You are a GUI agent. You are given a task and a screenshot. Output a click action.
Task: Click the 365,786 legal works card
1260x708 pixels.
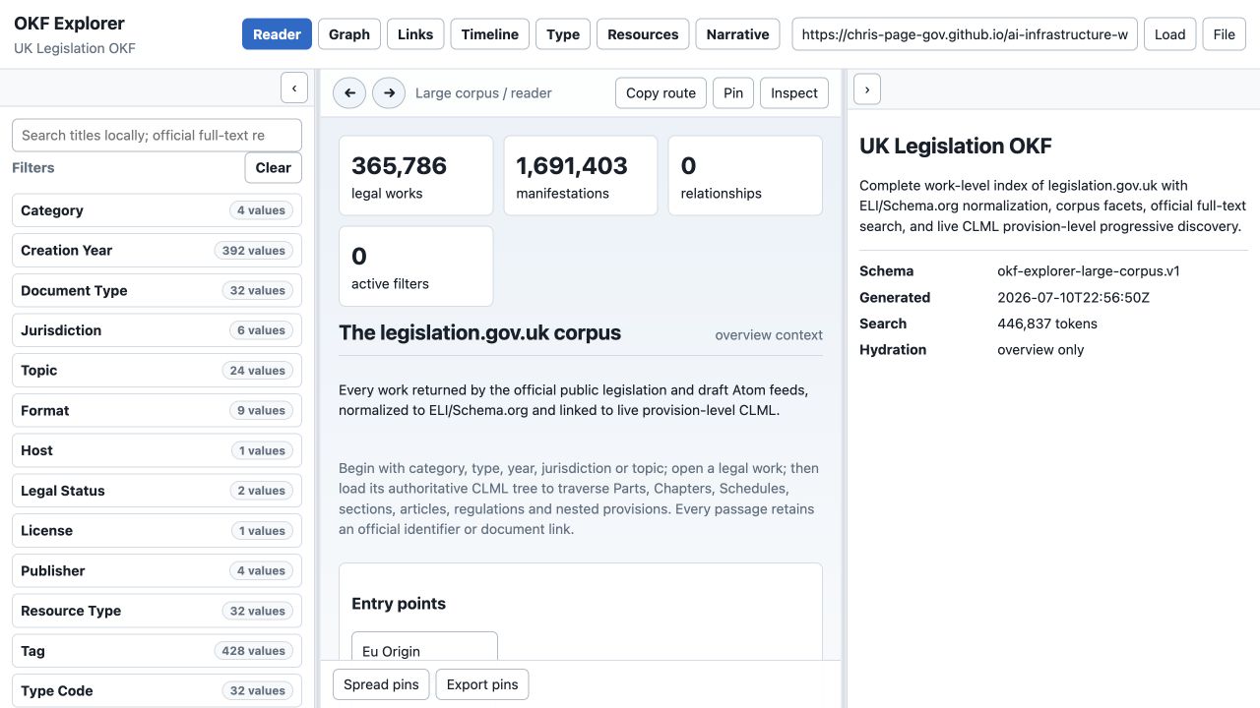click(416, 176)
